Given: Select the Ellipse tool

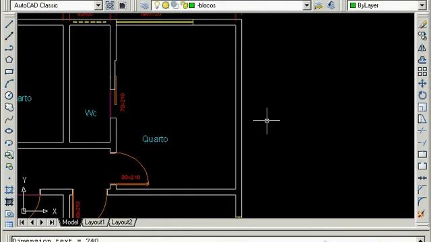Looking at the screenshot, I should (x=9, y=131).
